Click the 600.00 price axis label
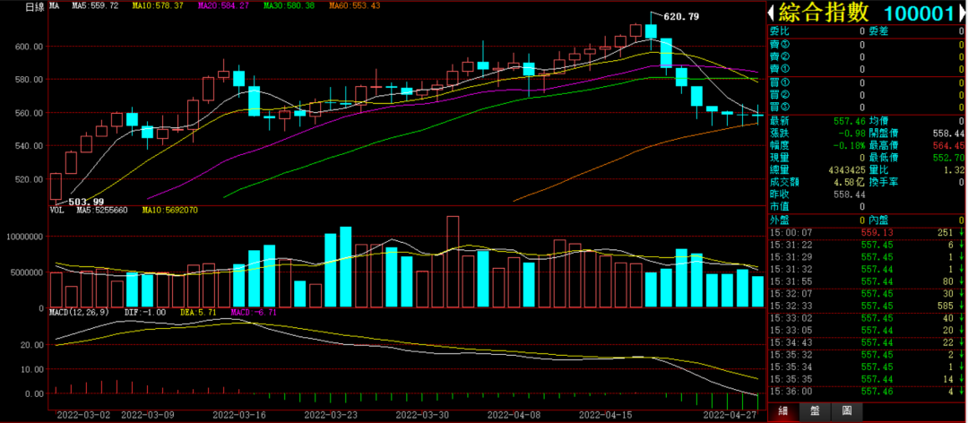Screen dimensions: 968x423 pyautogui.click(x=30, y=47)
